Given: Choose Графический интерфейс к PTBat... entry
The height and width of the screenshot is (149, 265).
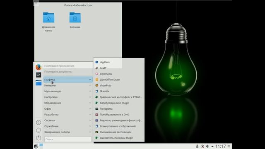Looking at the screenshot, I should click(x=119, y=97).
